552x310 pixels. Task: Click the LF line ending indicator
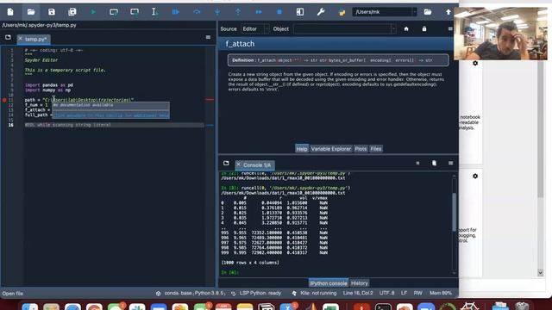coord(404,293)
